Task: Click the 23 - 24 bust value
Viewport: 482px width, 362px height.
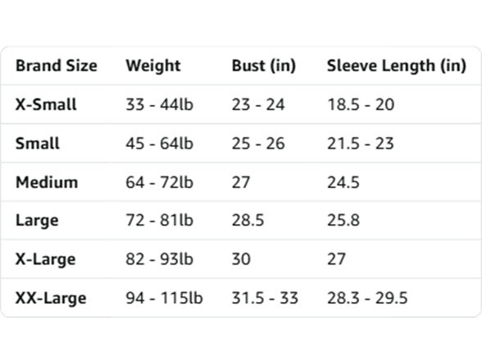Action: click(x=258, y=104)
